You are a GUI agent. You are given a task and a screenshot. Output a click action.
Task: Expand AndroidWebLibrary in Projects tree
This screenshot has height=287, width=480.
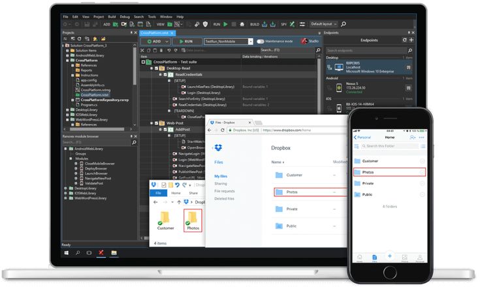[67, 55]
